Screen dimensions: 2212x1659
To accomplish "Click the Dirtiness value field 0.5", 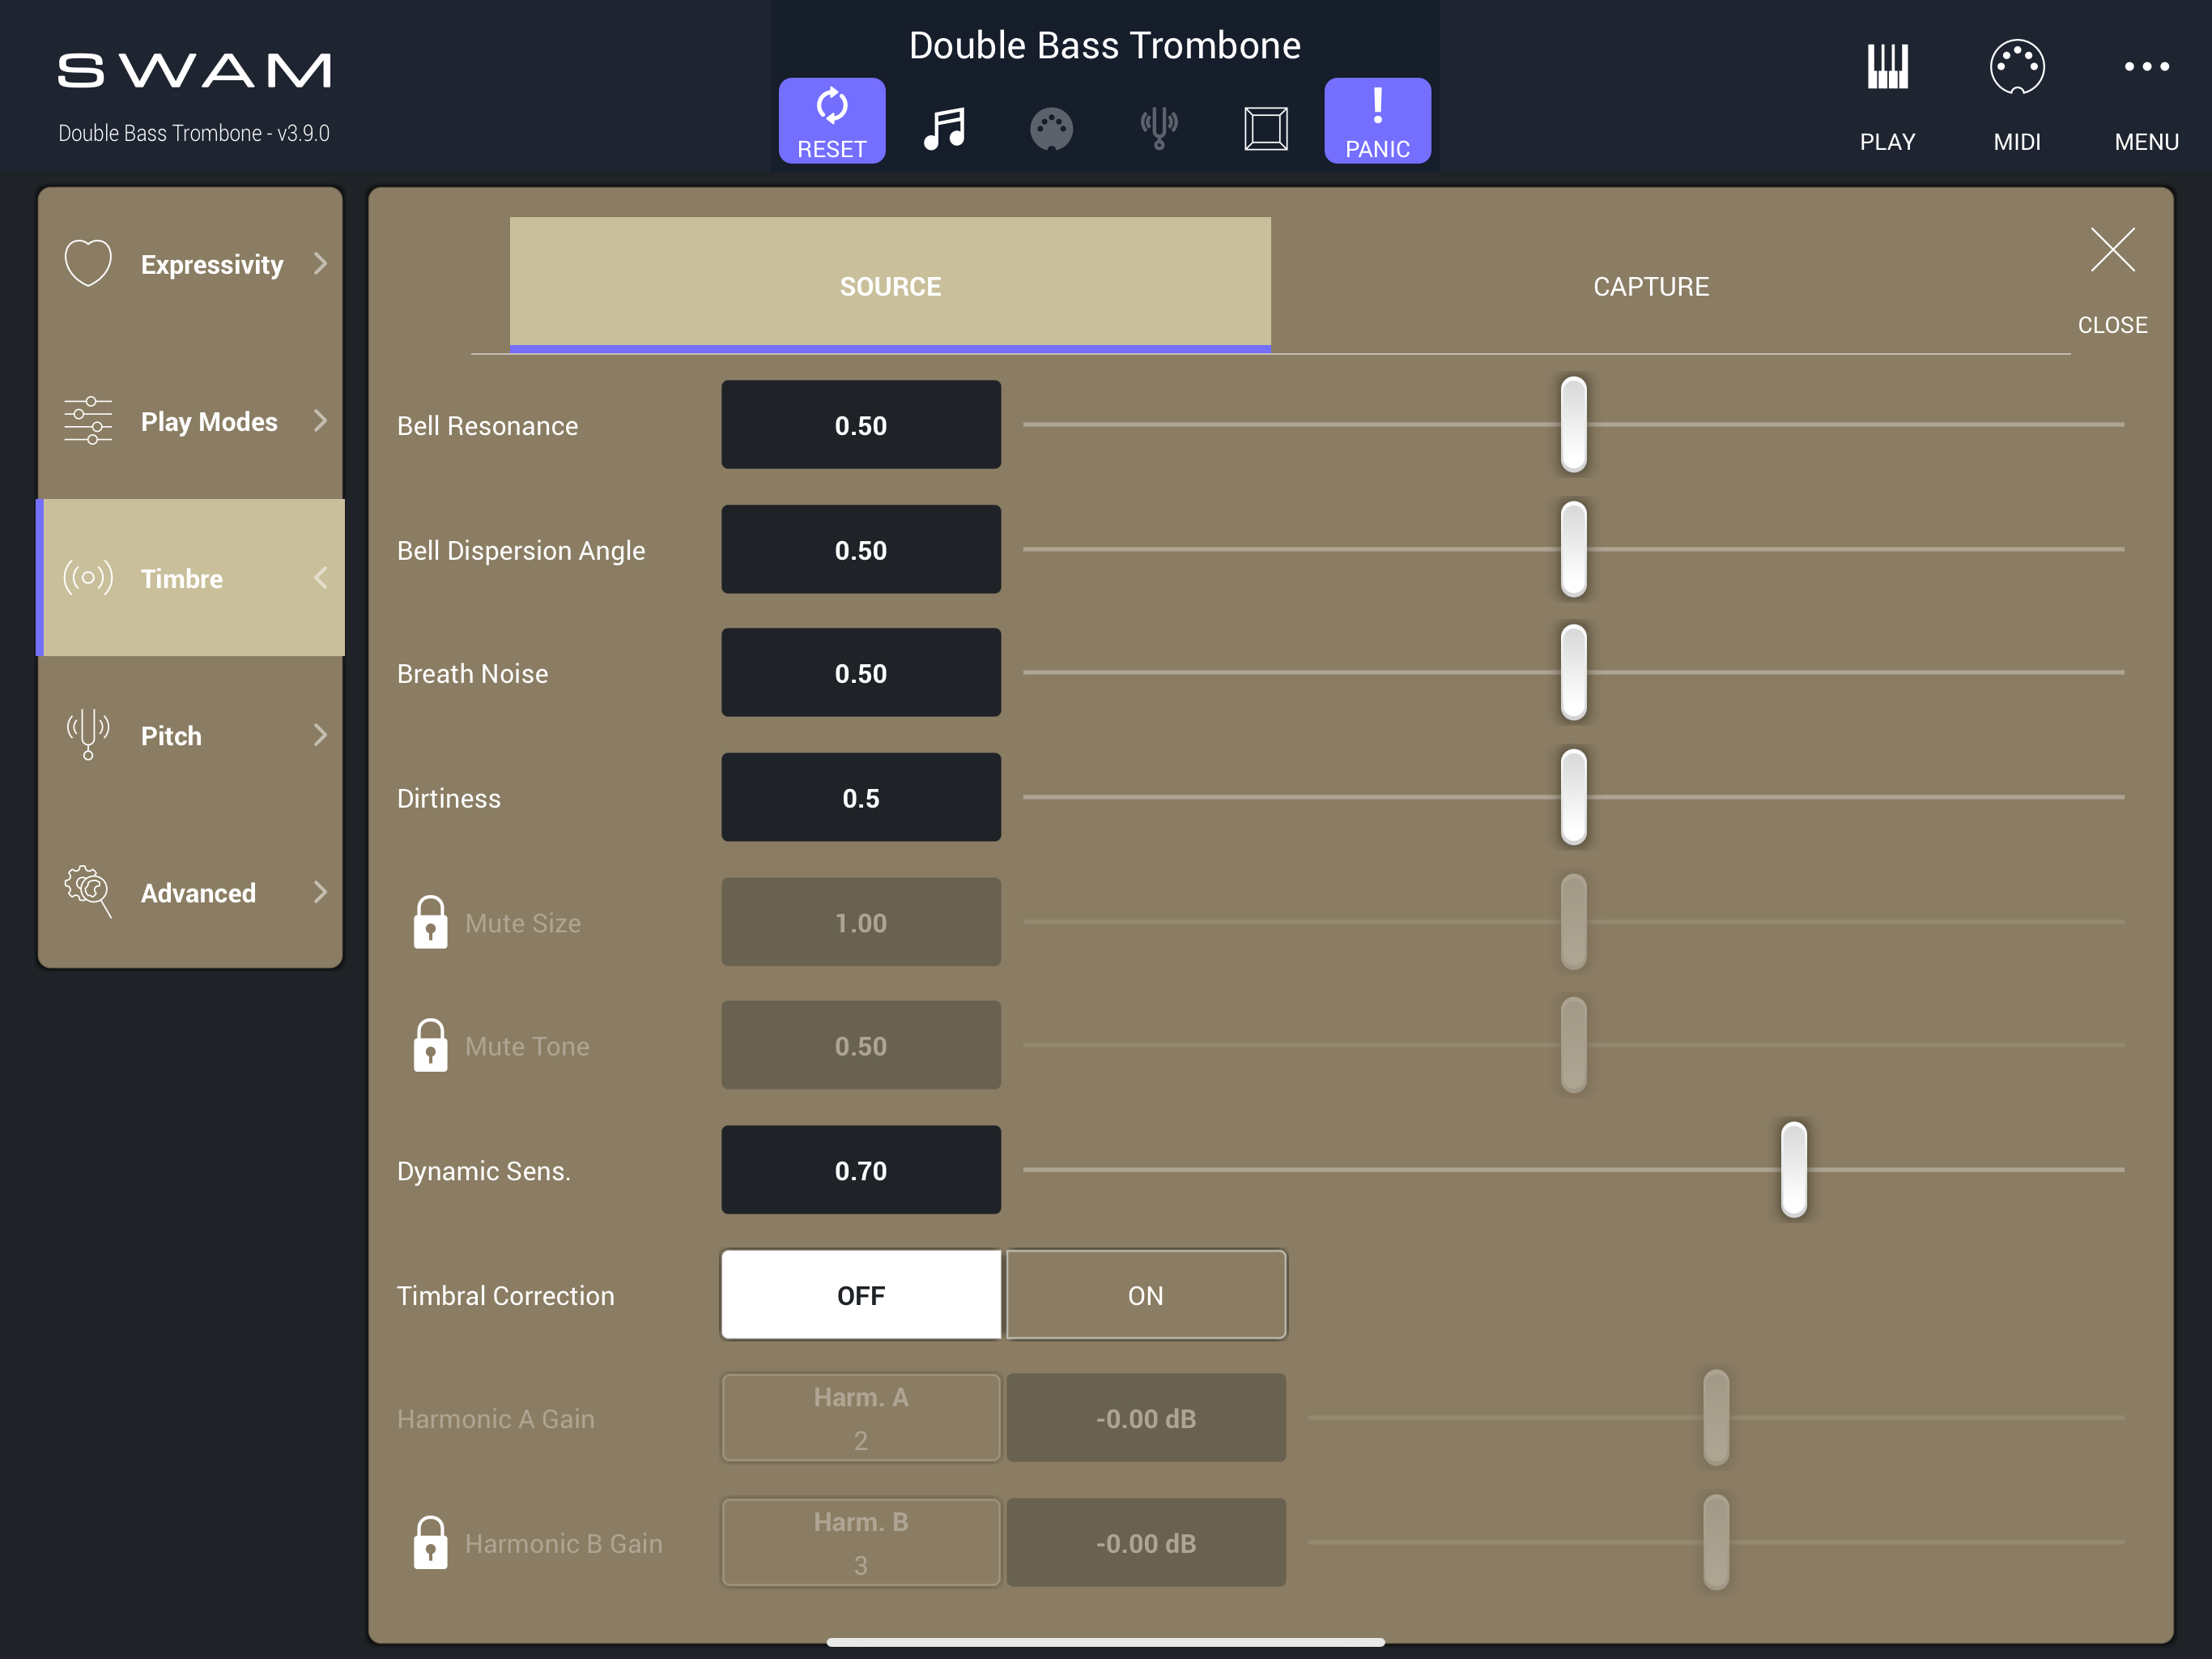I will point(861,796).
